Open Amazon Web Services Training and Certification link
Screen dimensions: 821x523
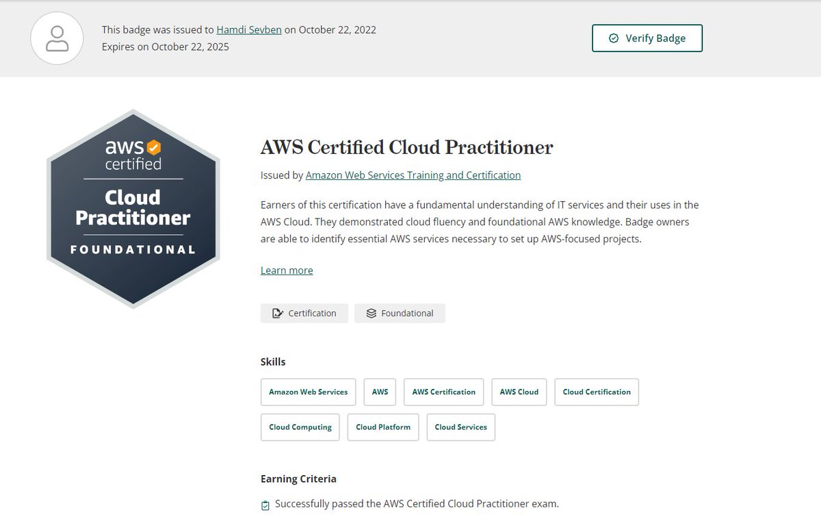coord(413,175)
